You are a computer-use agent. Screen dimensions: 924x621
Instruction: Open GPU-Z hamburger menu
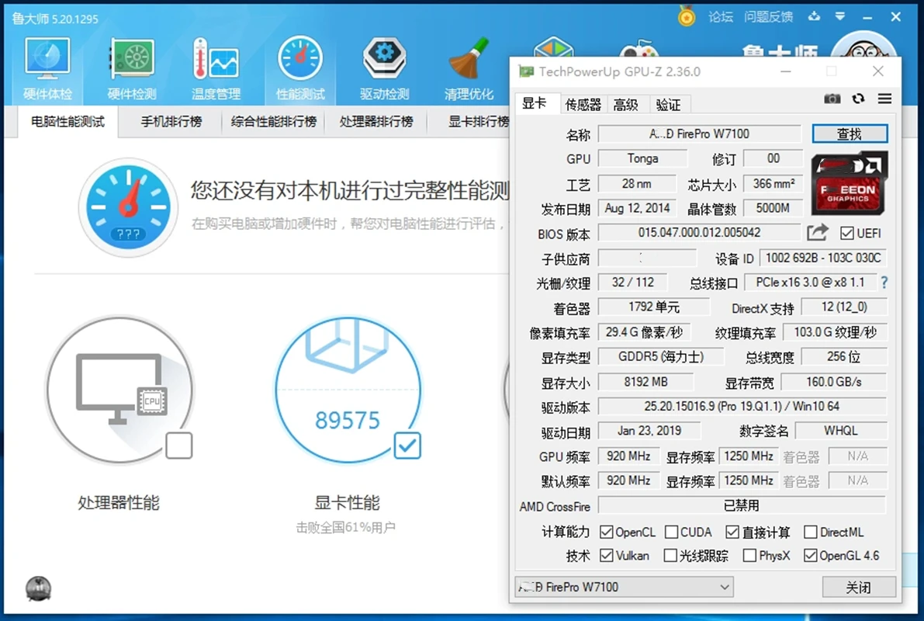point(884,99)
